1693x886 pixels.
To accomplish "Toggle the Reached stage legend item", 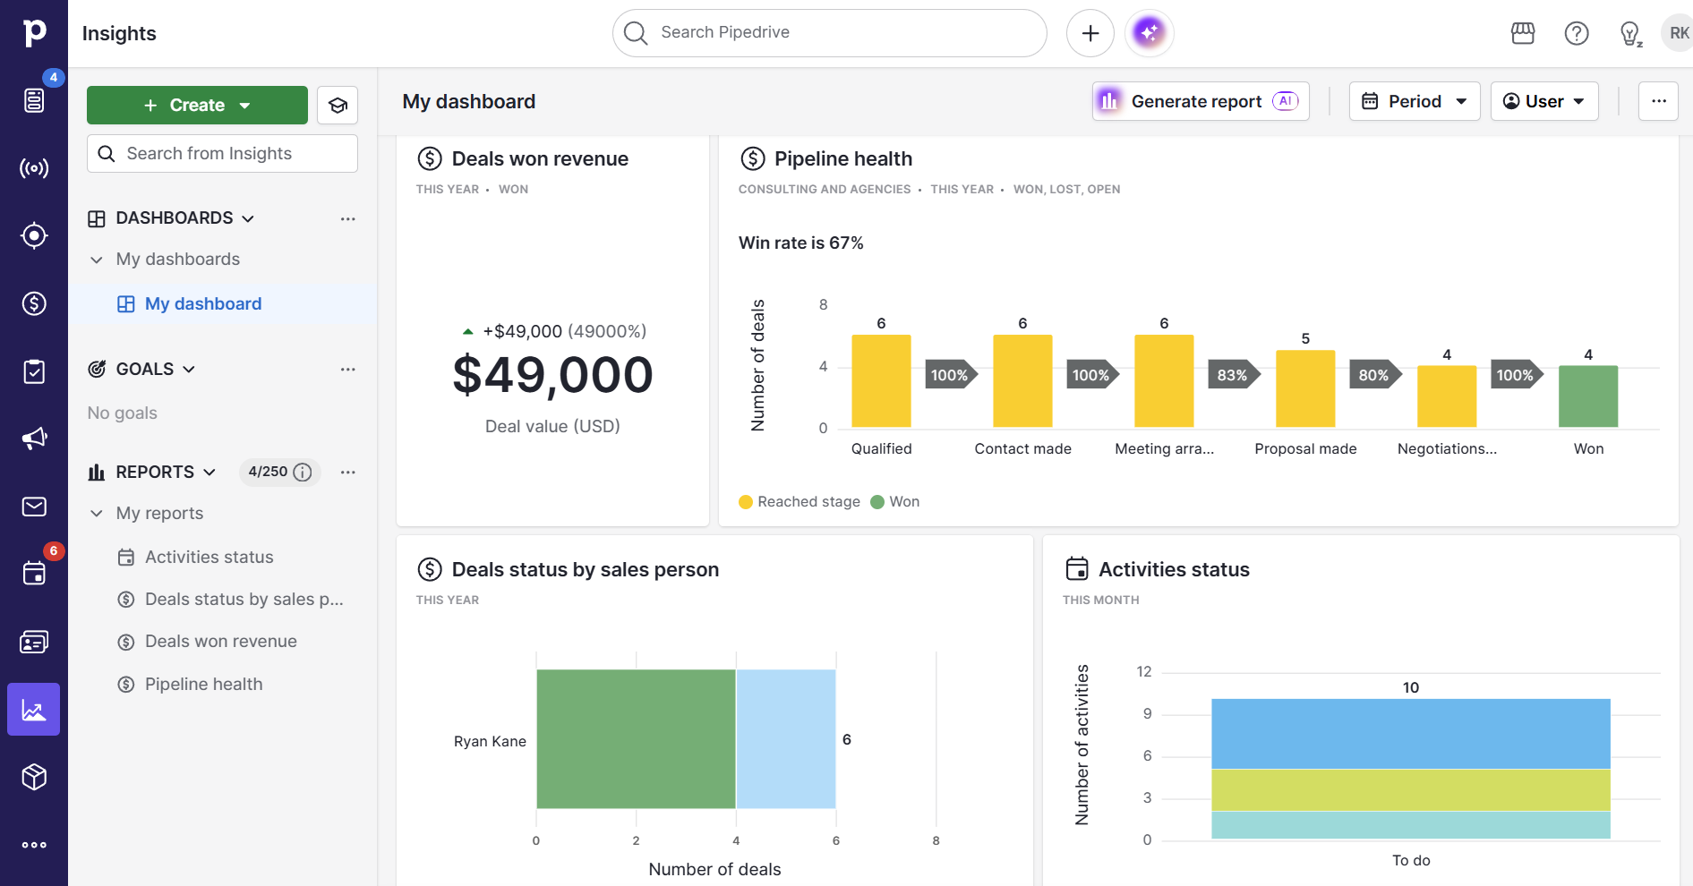I will coord(799,501).
